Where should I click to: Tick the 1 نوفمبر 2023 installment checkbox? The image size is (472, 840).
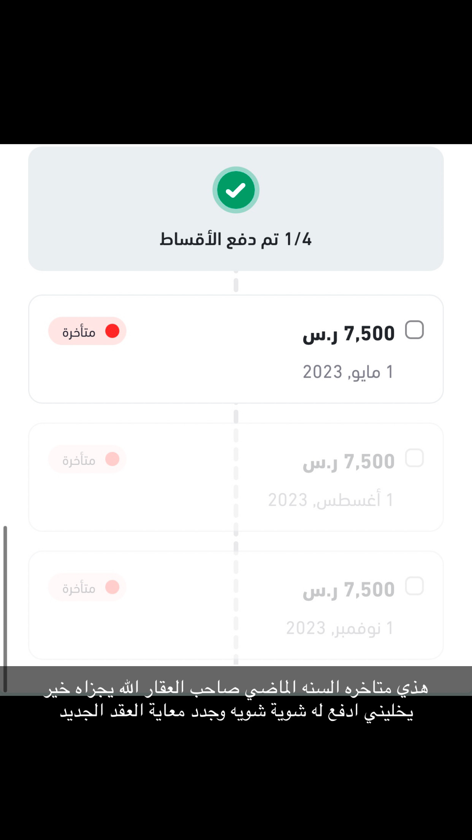click(414, 586)
